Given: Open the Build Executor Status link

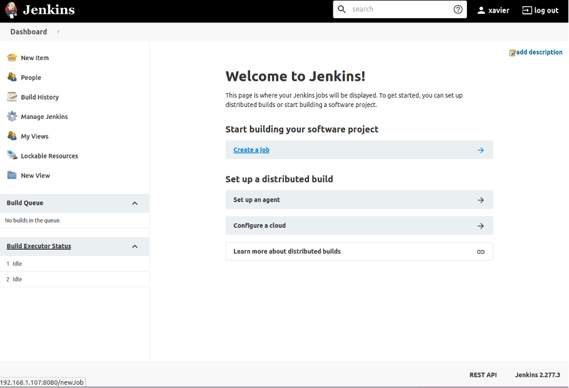Looking at the screenshot, I should coord(39,246).
